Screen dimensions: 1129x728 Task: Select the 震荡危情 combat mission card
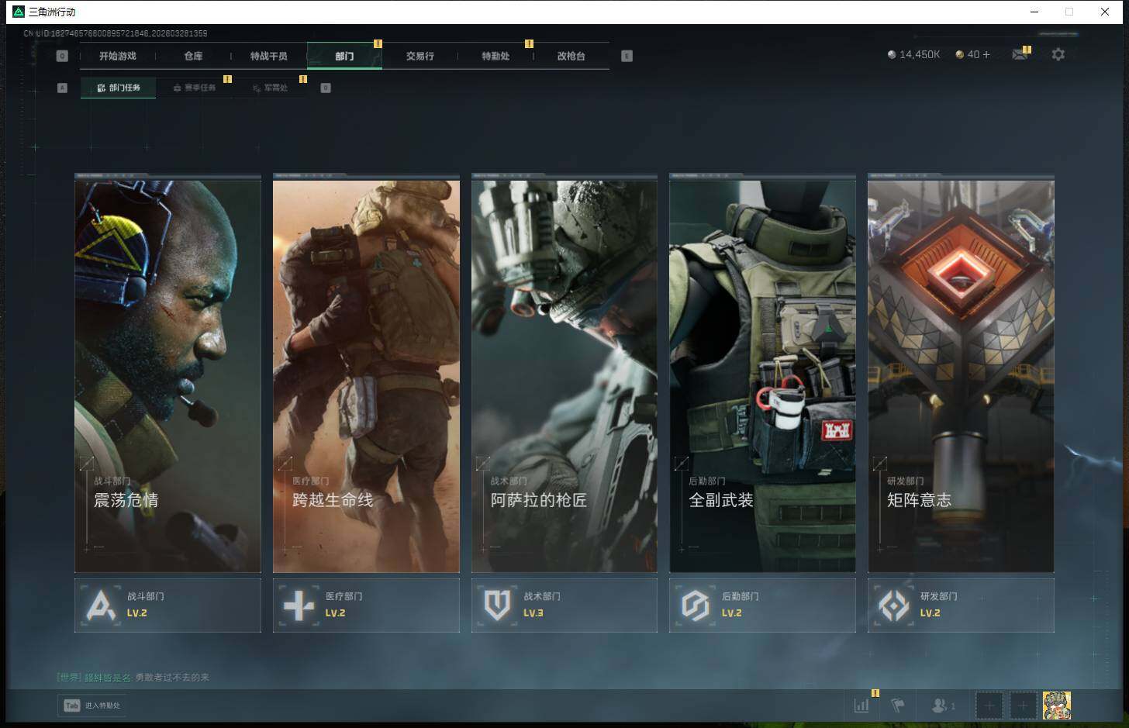[167, 376]
